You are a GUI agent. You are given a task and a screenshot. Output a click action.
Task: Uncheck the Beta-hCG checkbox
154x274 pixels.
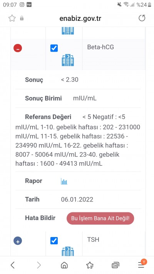tap(54, 48)
